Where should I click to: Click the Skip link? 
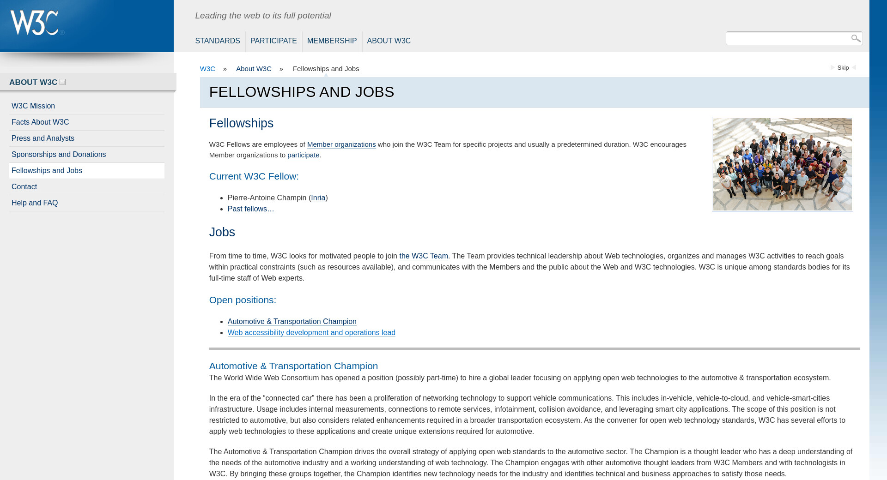[x=843, y=68]
